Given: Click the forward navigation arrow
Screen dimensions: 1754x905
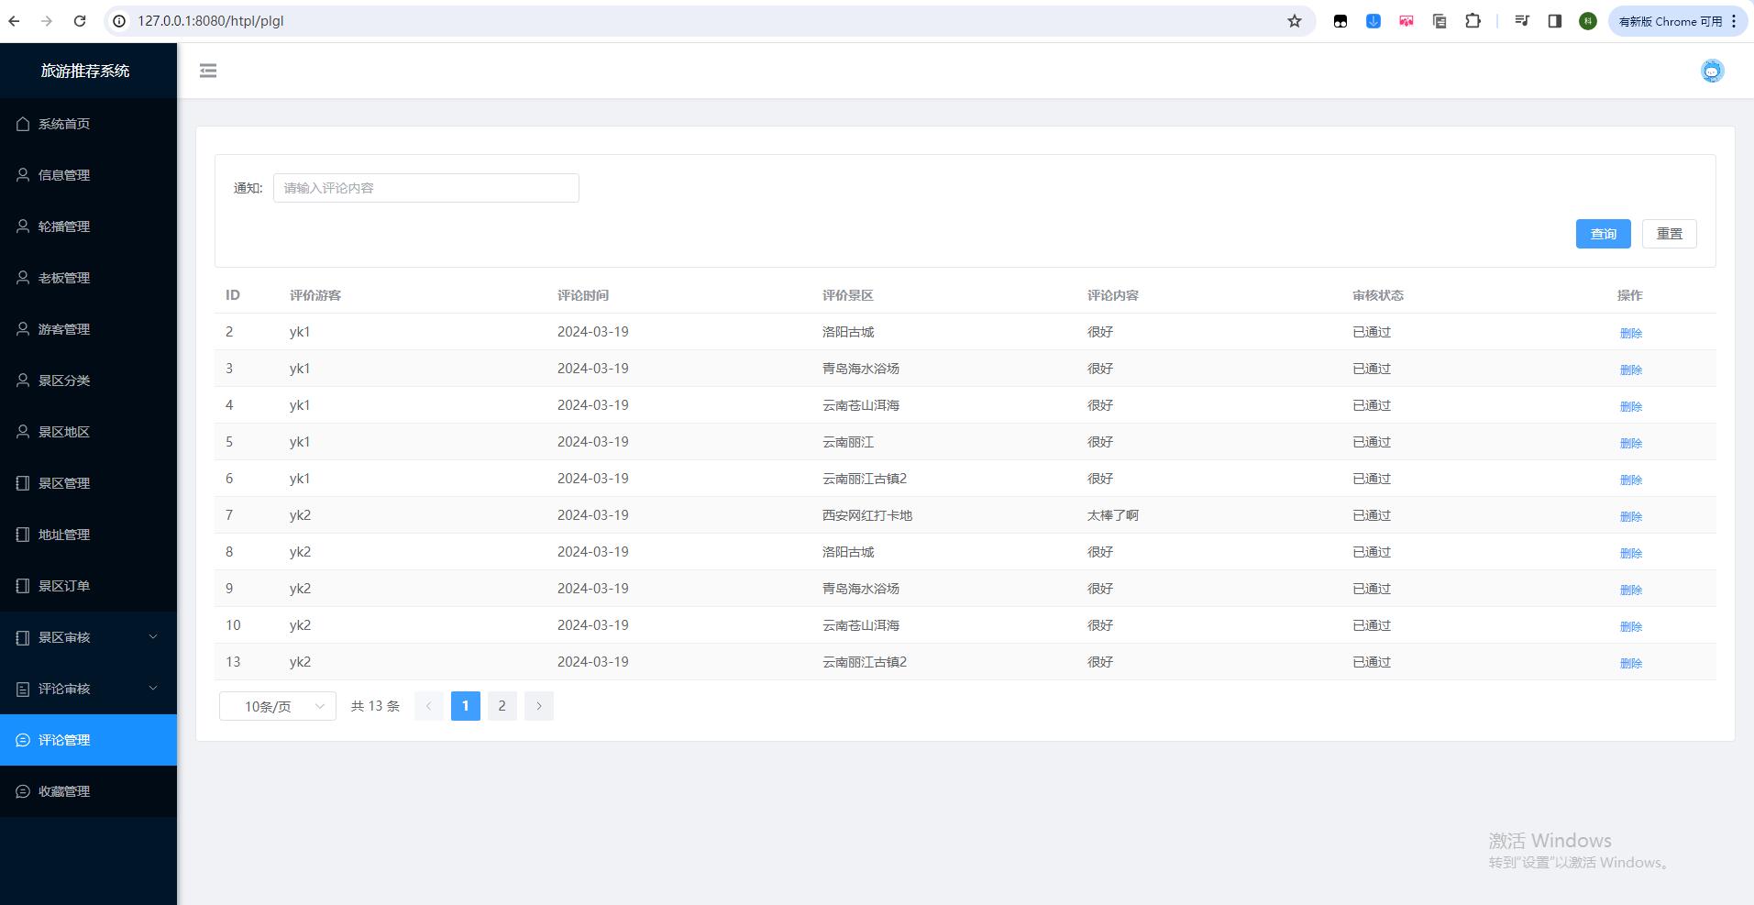Looking at the screenshot, I should coord(47,21).
